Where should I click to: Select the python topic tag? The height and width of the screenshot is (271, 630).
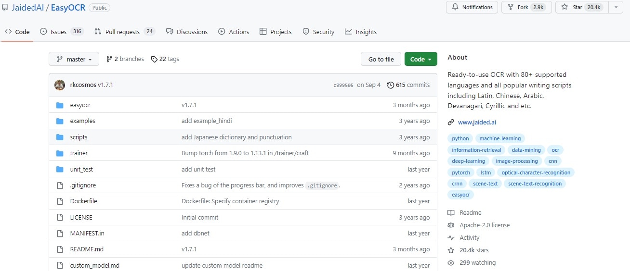pyautogui.click(x=460, y=138)
